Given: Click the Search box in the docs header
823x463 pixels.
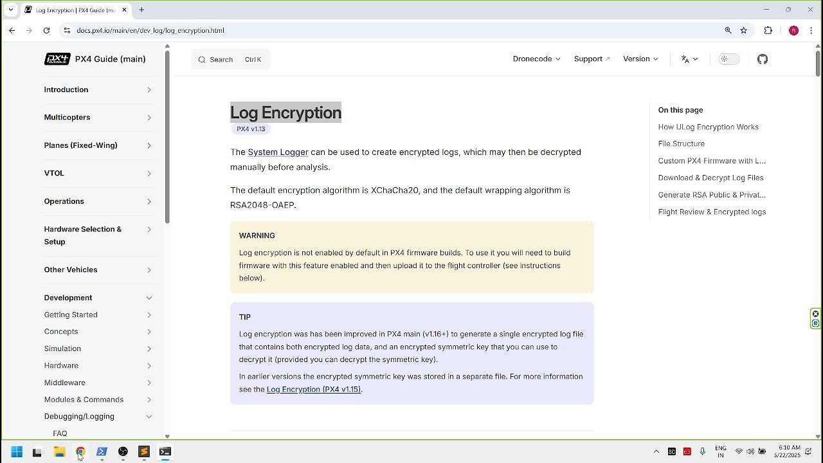Looking at the screenshot, I should coord(231,59).
